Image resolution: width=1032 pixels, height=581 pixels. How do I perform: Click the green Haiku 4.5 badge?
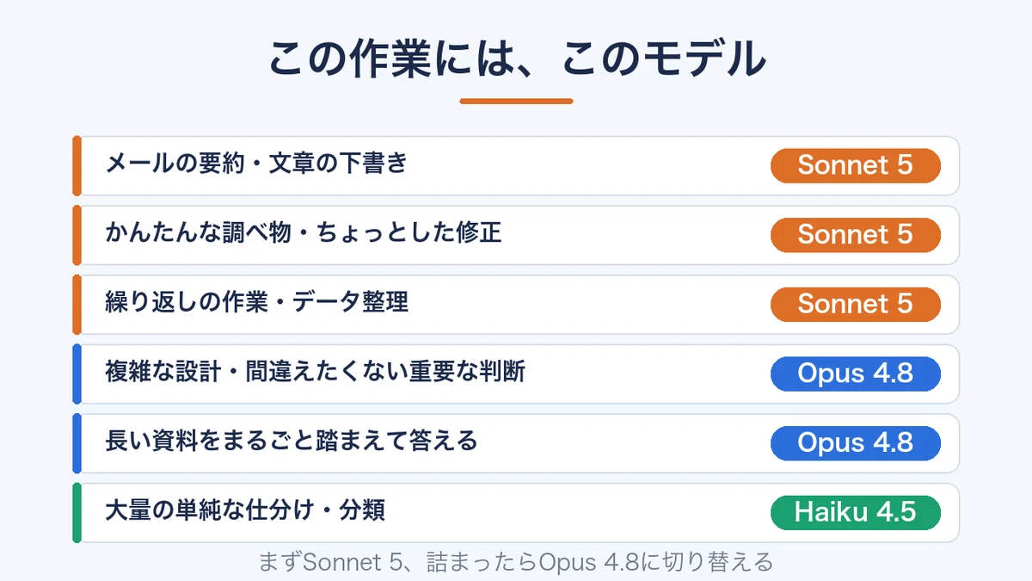pyautogui.click(x=855, y=512)
